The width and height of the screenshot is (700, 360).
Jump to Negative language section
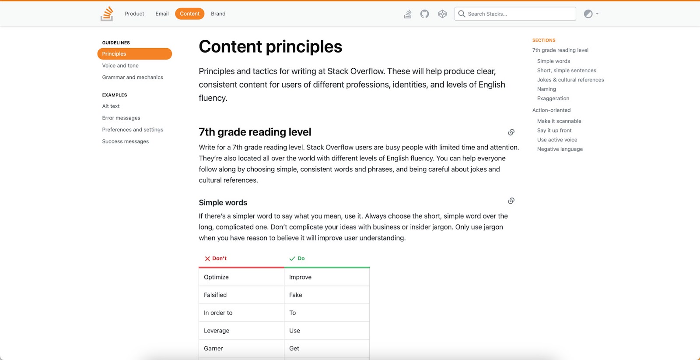560,149
